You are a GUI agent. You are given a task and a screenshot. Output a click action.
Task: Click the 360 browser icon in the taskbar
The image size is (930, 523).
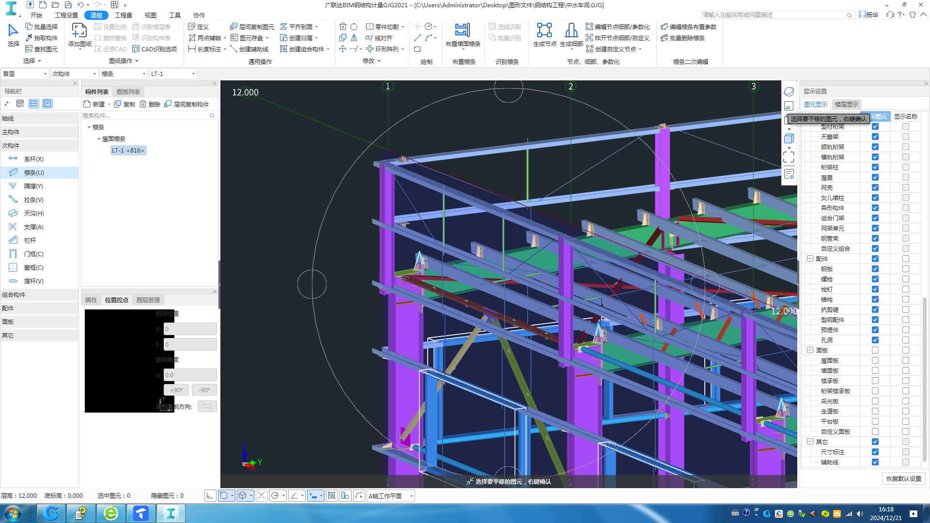tap(111, 513)
